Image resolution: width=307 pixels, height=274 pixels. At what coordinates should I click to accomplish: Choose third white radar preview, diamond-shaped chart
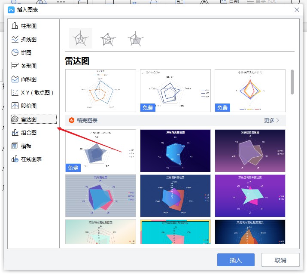(x=250, y=91)
